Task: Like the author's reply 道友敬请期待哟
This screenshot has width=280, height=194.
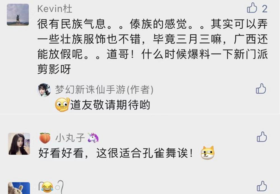Action: click(261, 89)
